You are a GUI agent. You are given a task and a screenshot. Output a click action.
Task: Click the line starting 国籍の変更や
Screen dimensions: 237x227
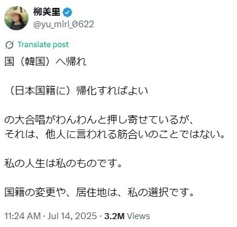point(99,192)
